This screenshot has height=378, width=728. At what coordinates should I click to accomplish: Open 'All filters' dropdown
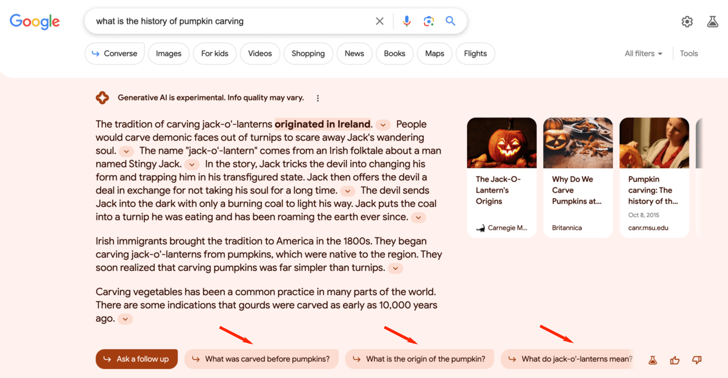coord(643,53)
